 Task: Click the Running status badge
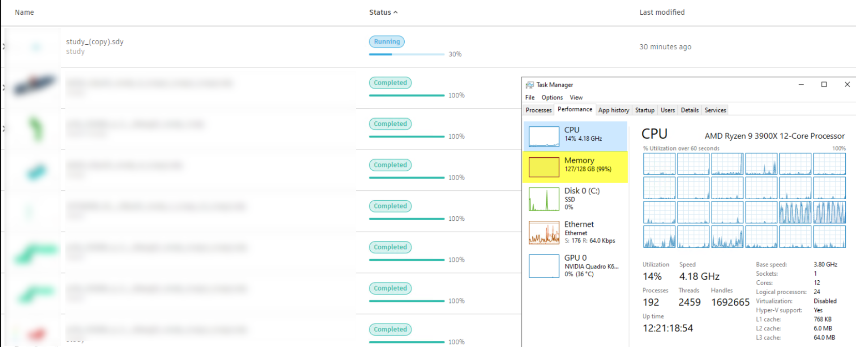tap(387, 42)
